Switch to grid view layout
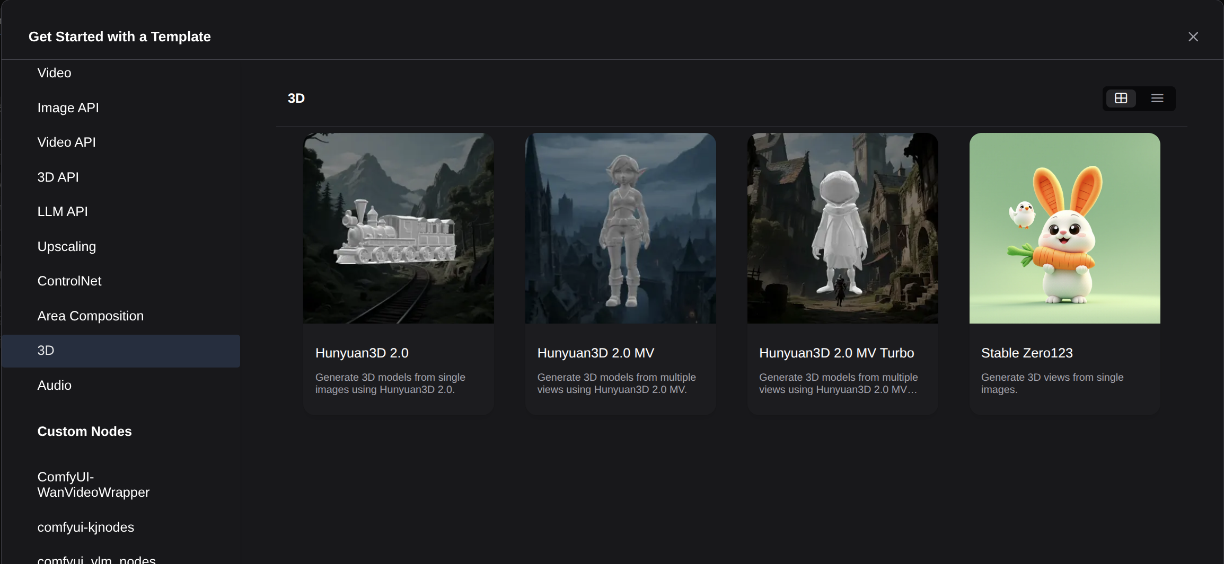Screen dimensions: 1224x564 (1121, 99)
